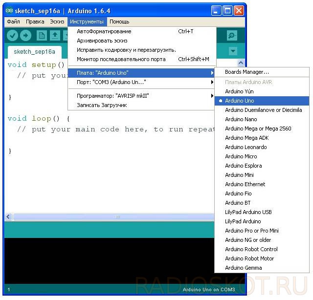Open the tab options dropdown arrow
This screenshot has height=300, width=313.
point(233,51)
